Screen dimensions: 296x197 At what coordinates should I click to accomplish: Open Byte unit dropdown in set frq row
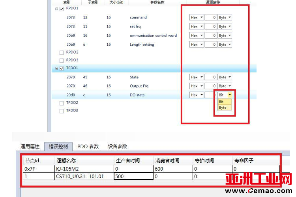225,26
